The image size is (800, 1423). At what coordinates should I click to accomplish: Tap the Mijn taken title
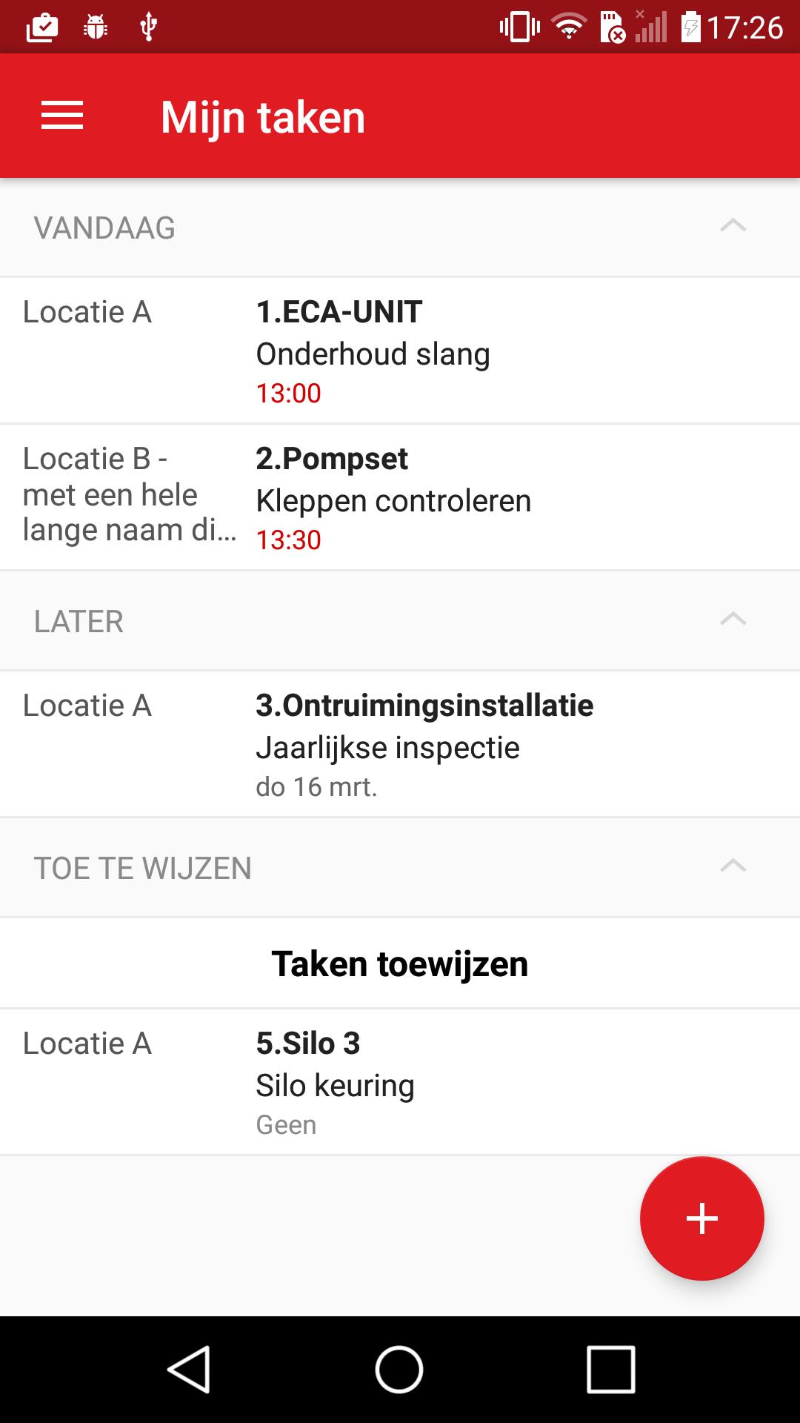263,117
